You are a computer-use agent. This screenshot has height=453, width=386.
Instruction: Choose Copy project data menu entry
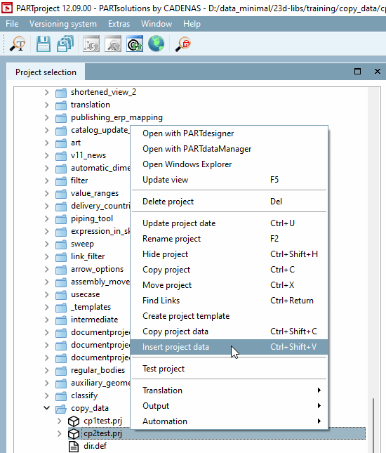coord(229,331)
